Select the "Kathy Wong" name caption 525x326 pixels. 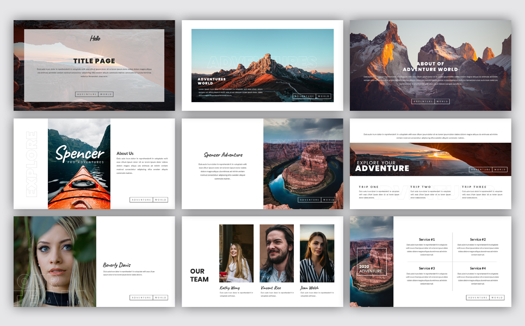(230, 288)
